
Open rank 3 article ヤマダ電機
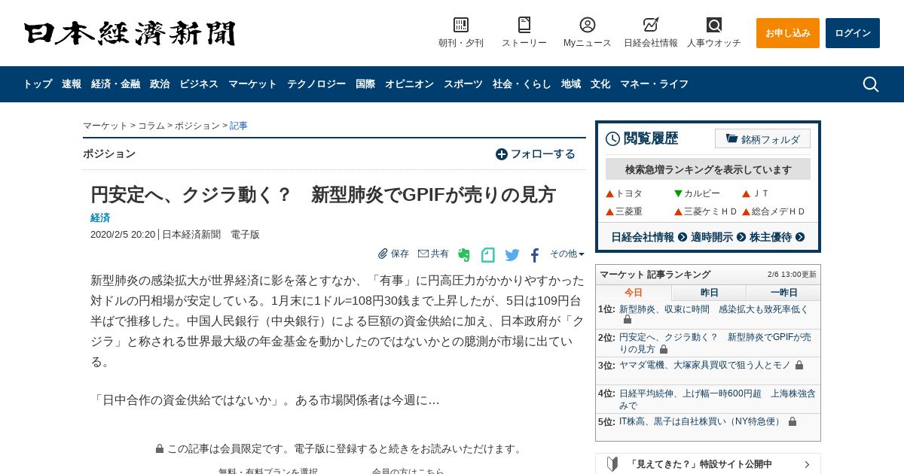point(705,365)
